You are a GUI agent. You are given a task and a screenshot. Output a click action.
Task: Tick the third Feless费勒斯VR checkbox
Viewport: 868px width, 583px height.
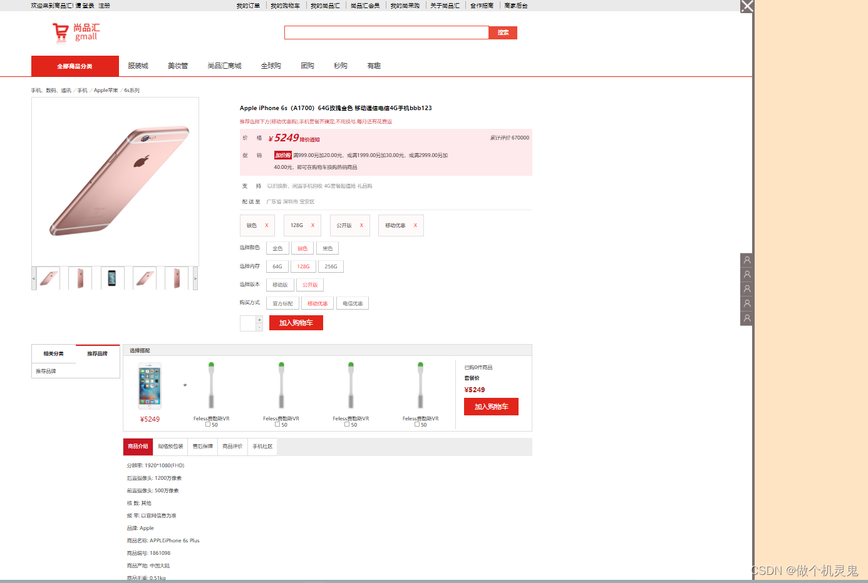[x=347, y=424]
